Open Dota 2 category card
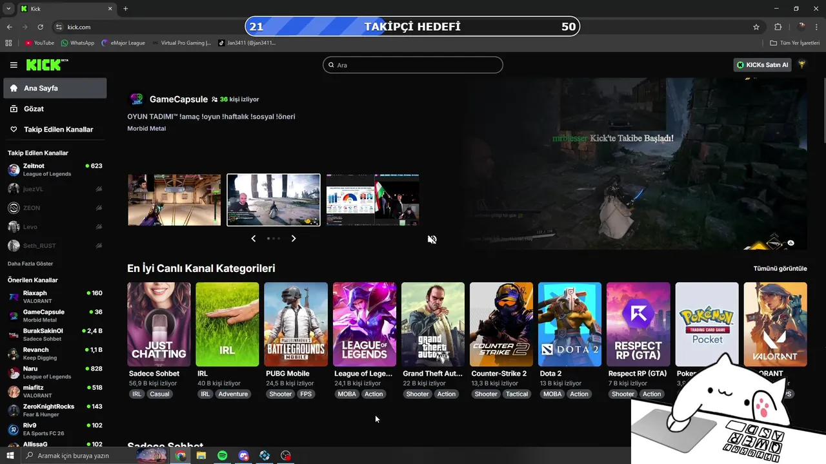The width and height of the screenshot is (826, 464). (x=570, y=324)
